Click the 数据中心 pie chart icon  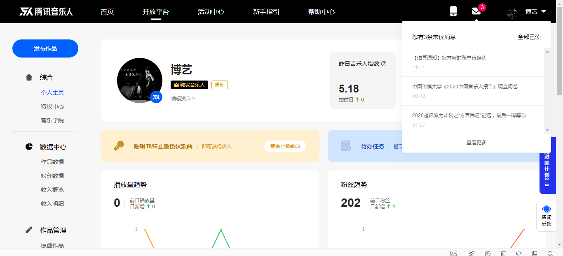29,147
